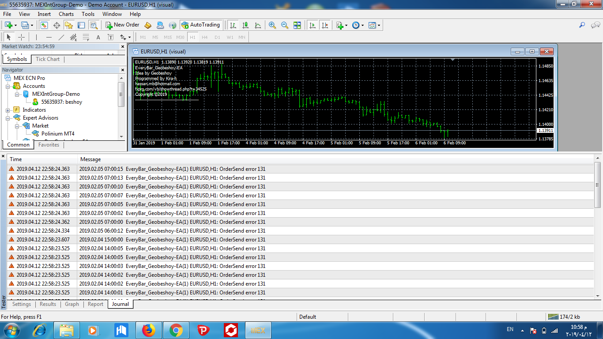This screenshot has height=339, width=603.
Task: Open the Indicators list dropdown
Action: [x=342, y=25]
